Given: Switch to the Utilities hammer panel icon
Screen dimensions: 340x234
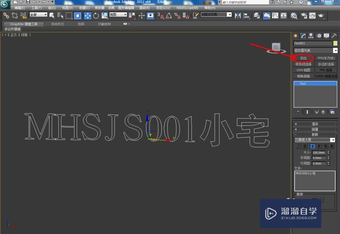Looking at the screenshot, I should click(x=334, y=36).
